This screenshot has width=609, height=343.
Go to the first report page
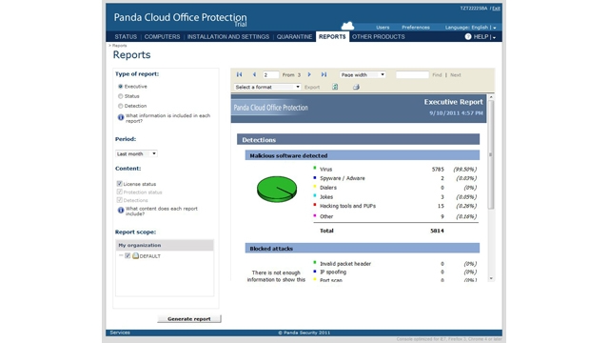(x=239, y=74)
